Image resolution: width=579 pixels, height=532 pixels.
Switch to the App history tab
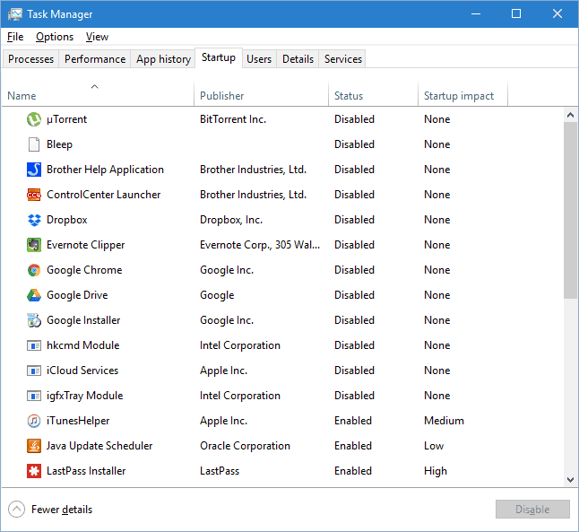(x=163, y=59)
